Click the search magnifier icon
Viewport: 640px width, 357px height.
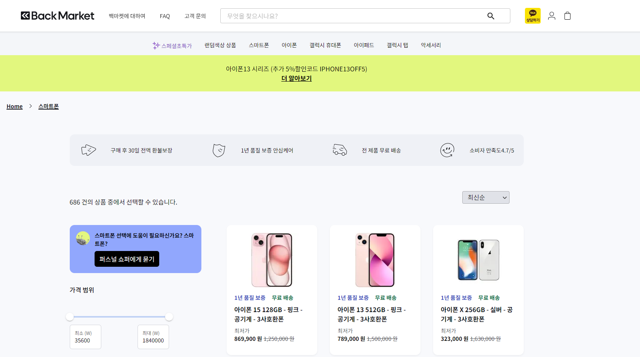(490, 16)
